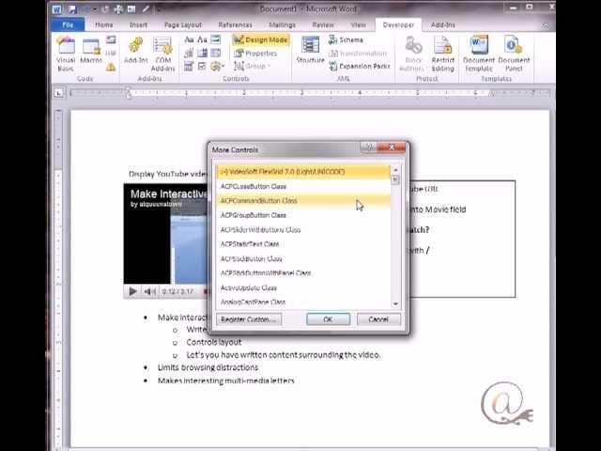Switch to the Page Layout tab
The image size is (601, 451).
click(183, 25)
